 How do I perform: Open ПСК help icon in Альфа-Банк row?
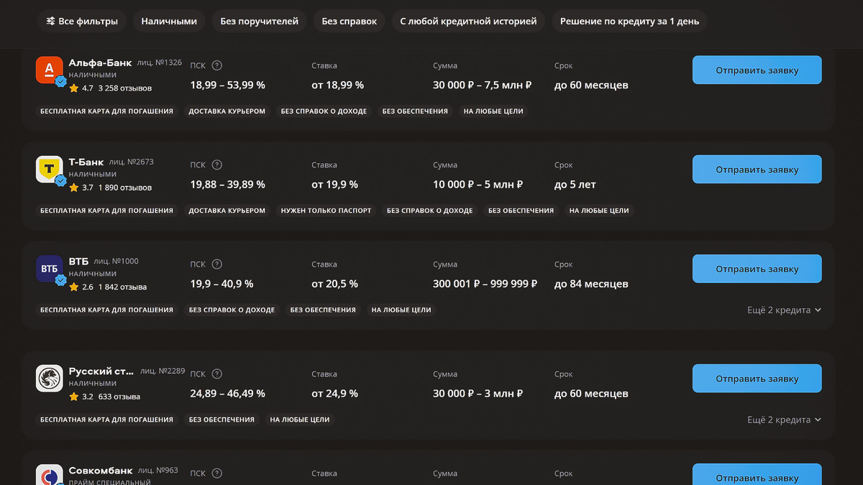tap(217, 65)
